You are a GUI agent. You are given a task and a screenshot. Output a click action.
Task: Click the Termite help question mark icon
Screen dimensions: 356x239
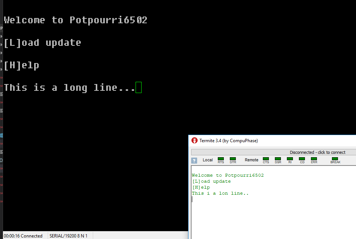pyautogui.click(x=194, y=160)
